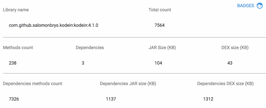Open the BADGES link
Image resolution: width=266 pixels, height=108 pixels.
(245, 6)
